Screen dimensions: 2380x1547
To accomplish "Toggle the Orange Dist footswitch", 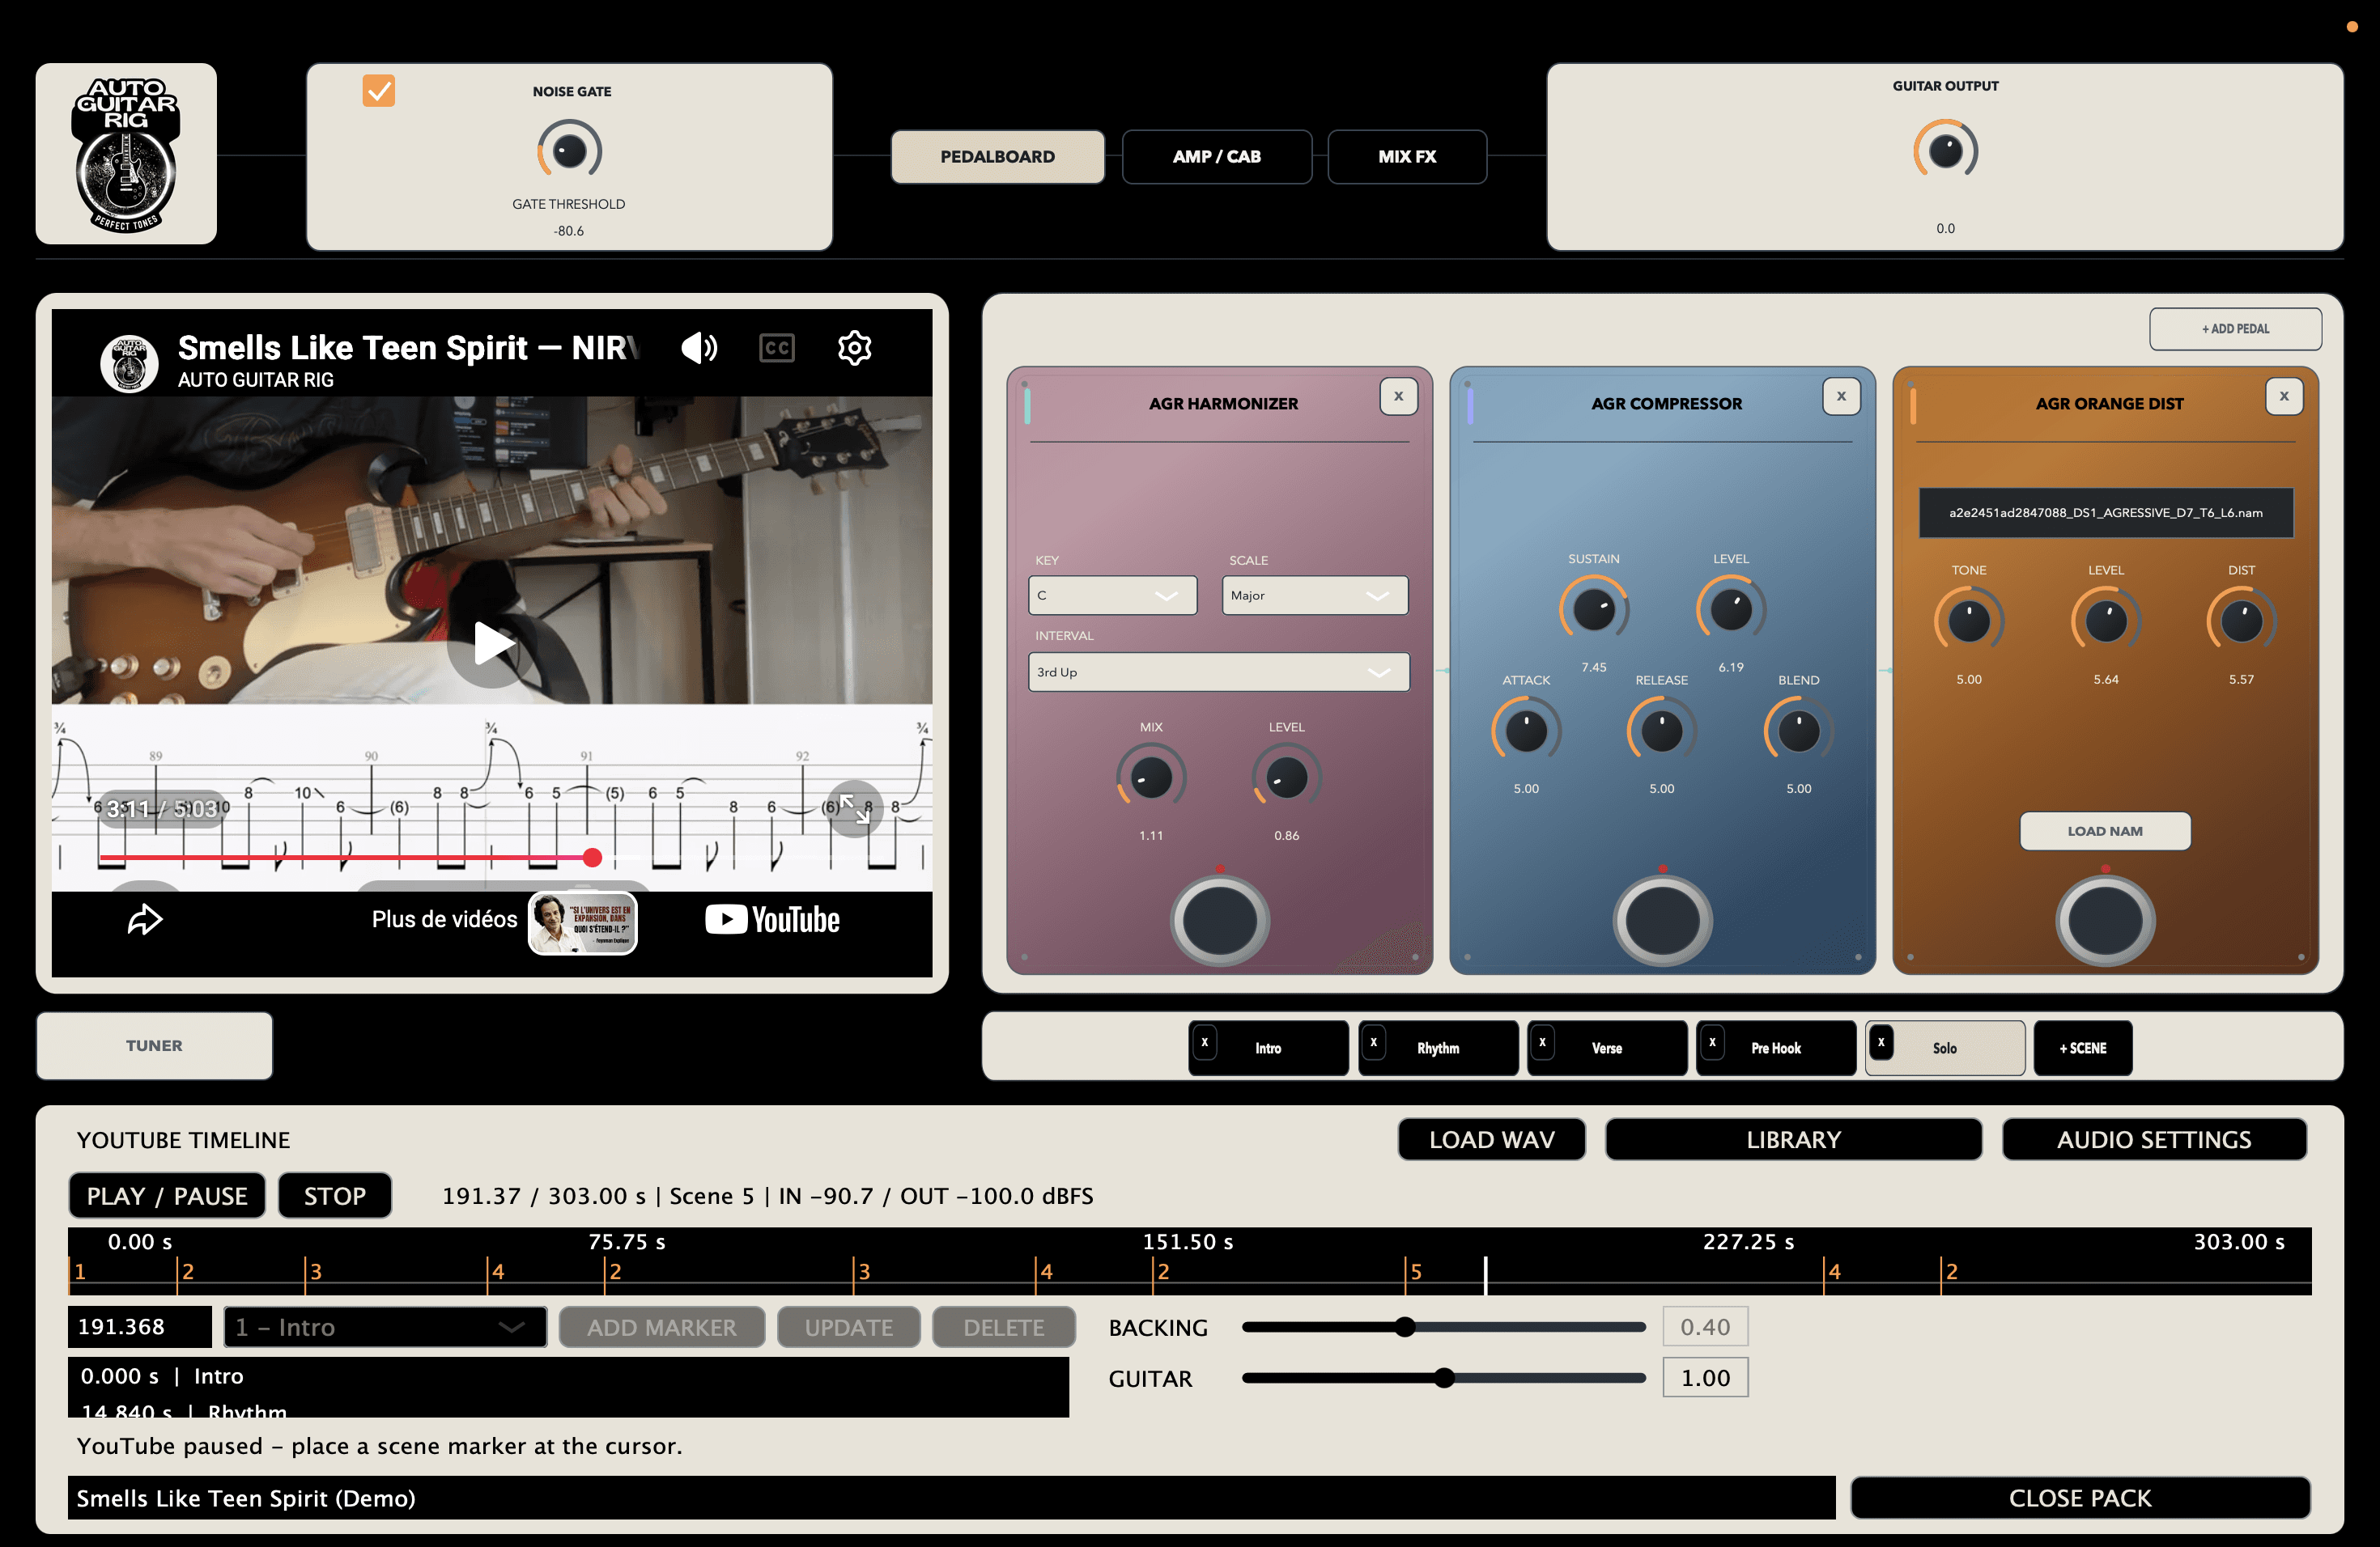I will pos(2105,921).
